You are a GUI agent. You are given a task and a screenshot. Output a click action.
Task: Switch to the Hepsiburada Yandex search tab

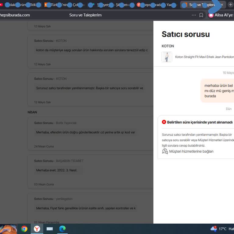[157, 5]
